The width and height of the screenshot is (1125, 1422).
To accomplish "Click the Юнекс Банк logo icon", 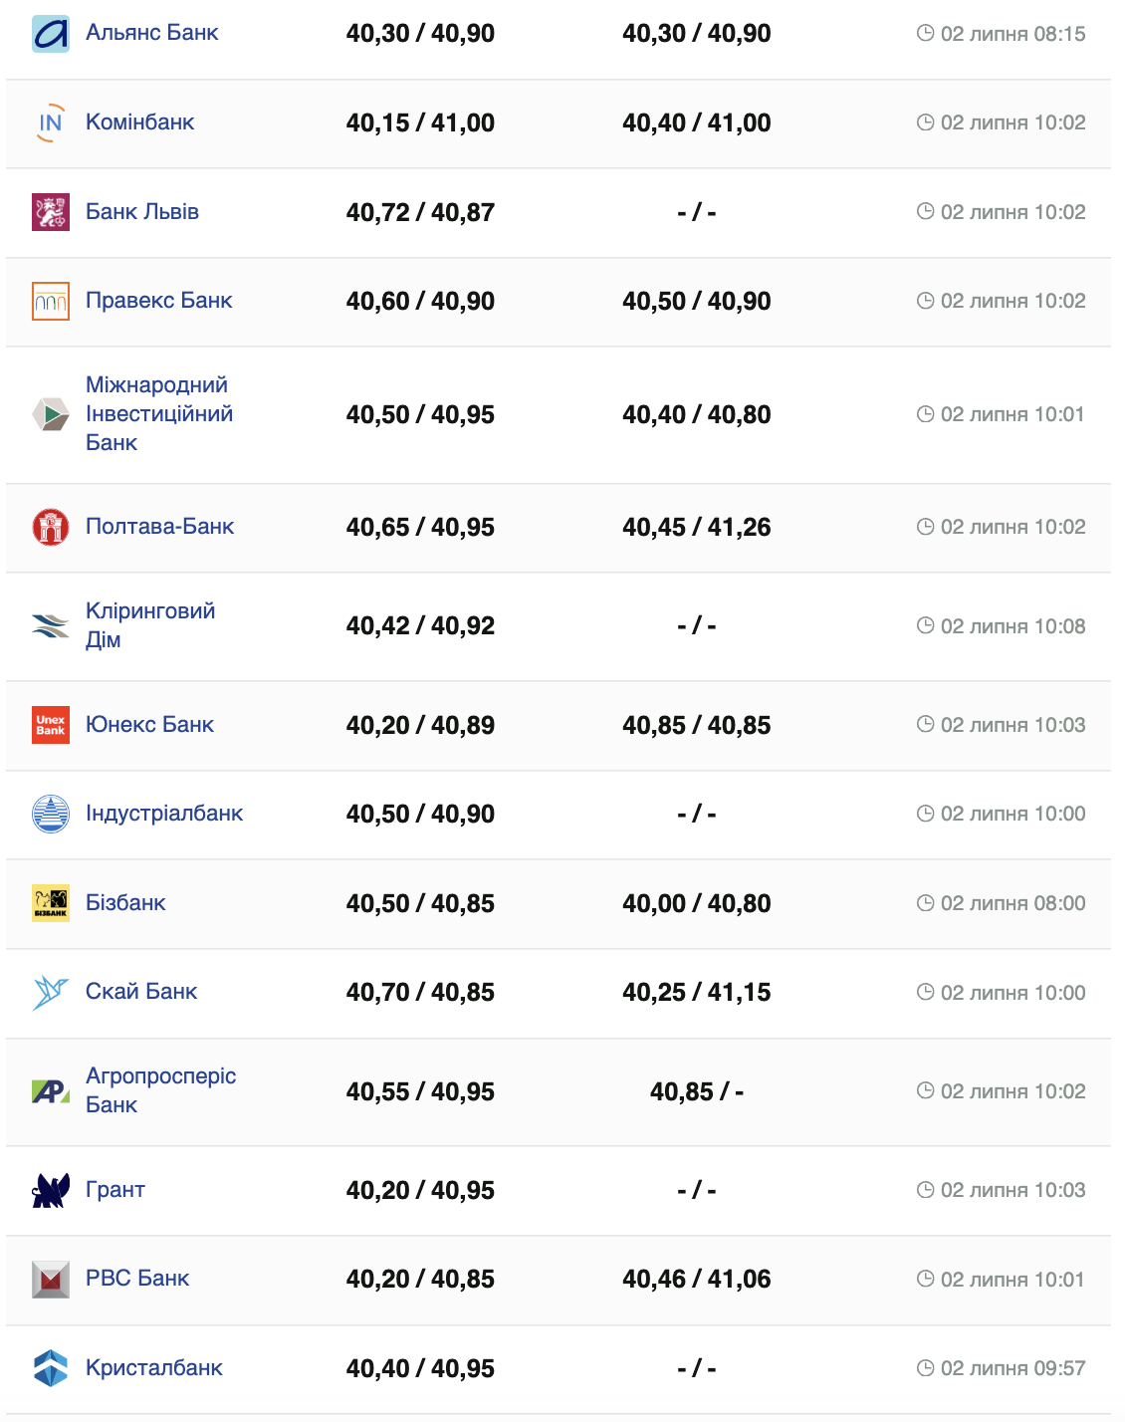I will pos(51,725).
